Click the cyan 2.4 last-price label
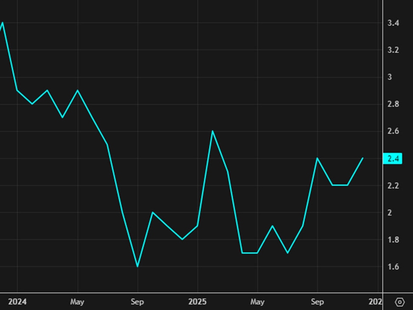413x310 pixels. [392, 159]
